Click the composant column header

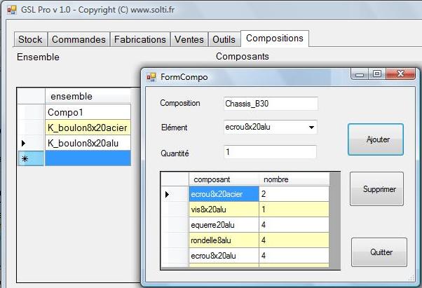(x=224, y=179)
